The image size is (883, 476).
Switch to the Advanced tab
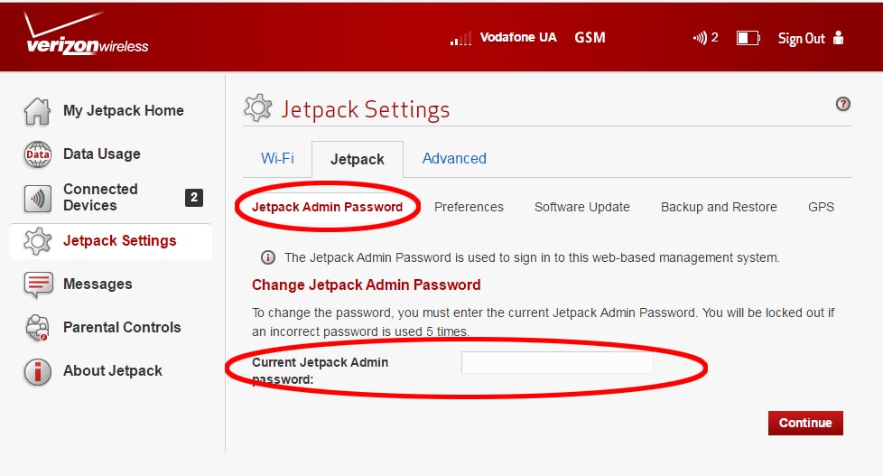454,159
